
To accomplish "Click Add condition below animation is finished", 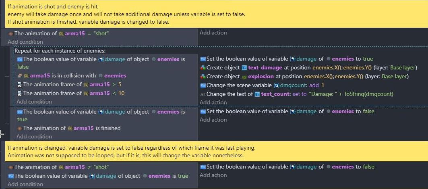I will pos(34,136).
